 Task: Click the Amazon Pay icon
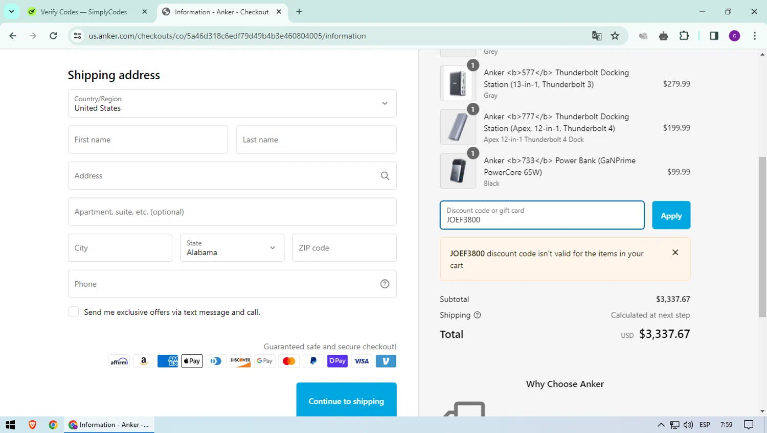click(x=144, y=361)
